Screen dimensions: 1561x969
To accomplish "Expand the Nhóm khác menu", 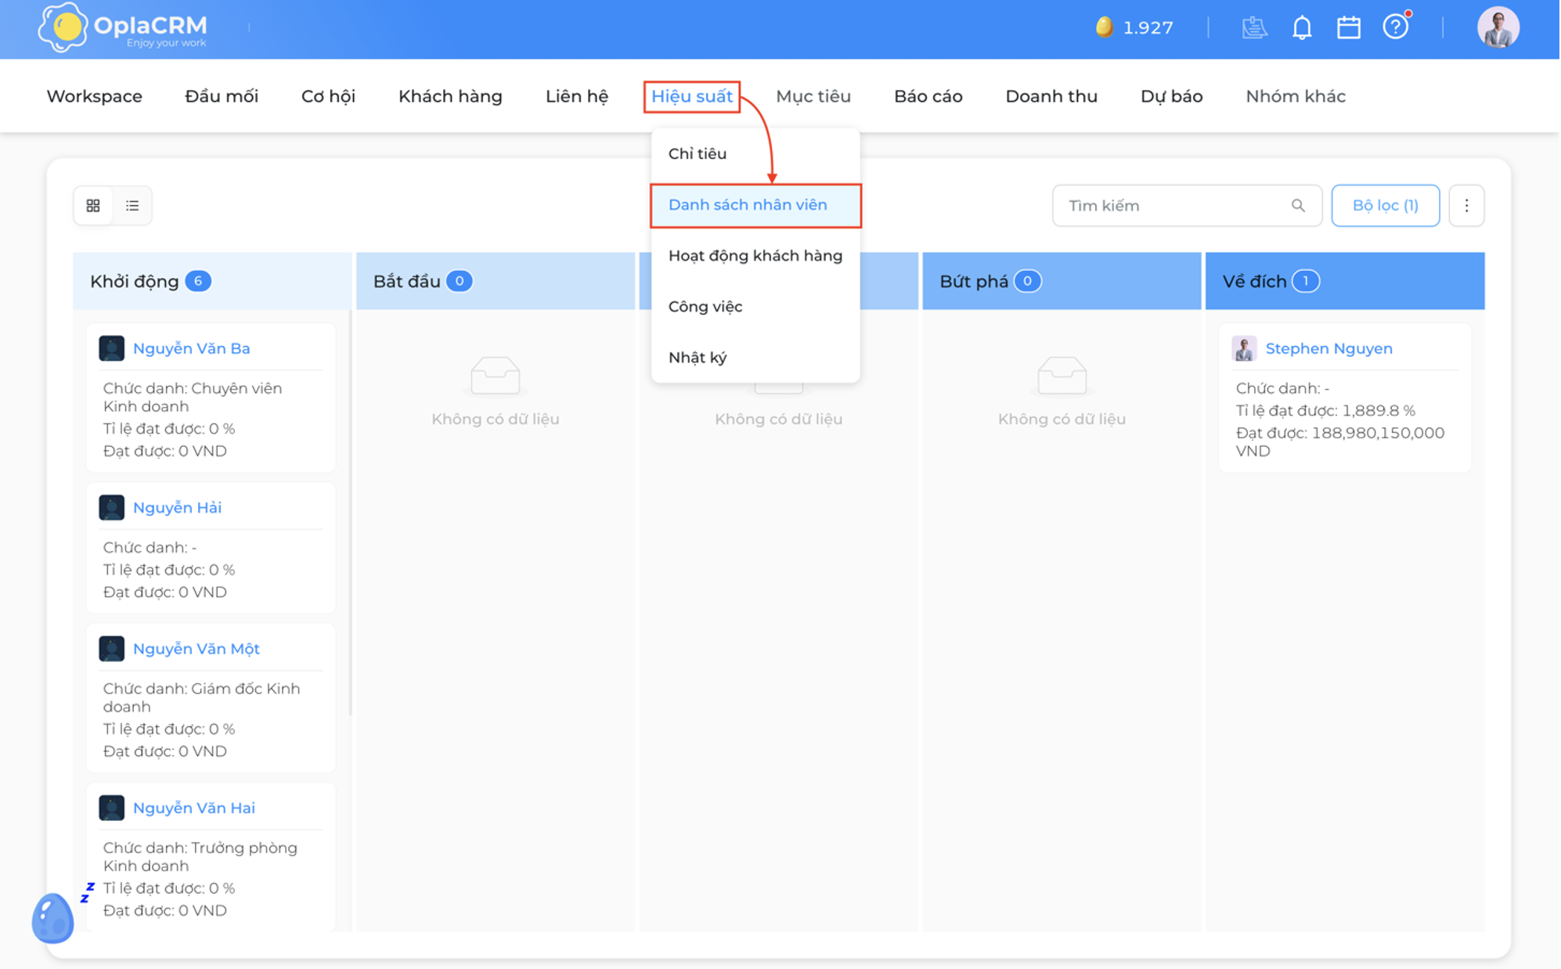I will [x=1296, y=96].
